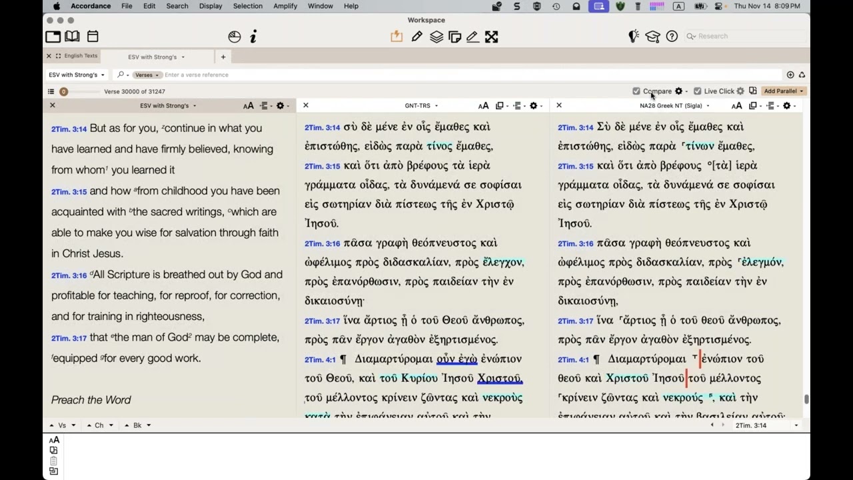Viewport: 853px width, 480px height.
Task: Open the Library book icon
Action: click(72, 37)
